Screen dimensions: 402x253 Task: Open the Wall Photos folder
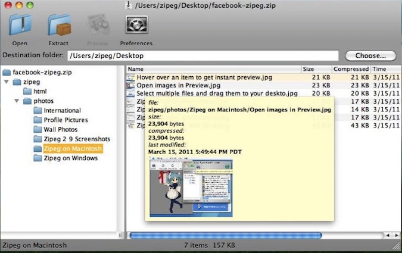(x=60, y=129)
